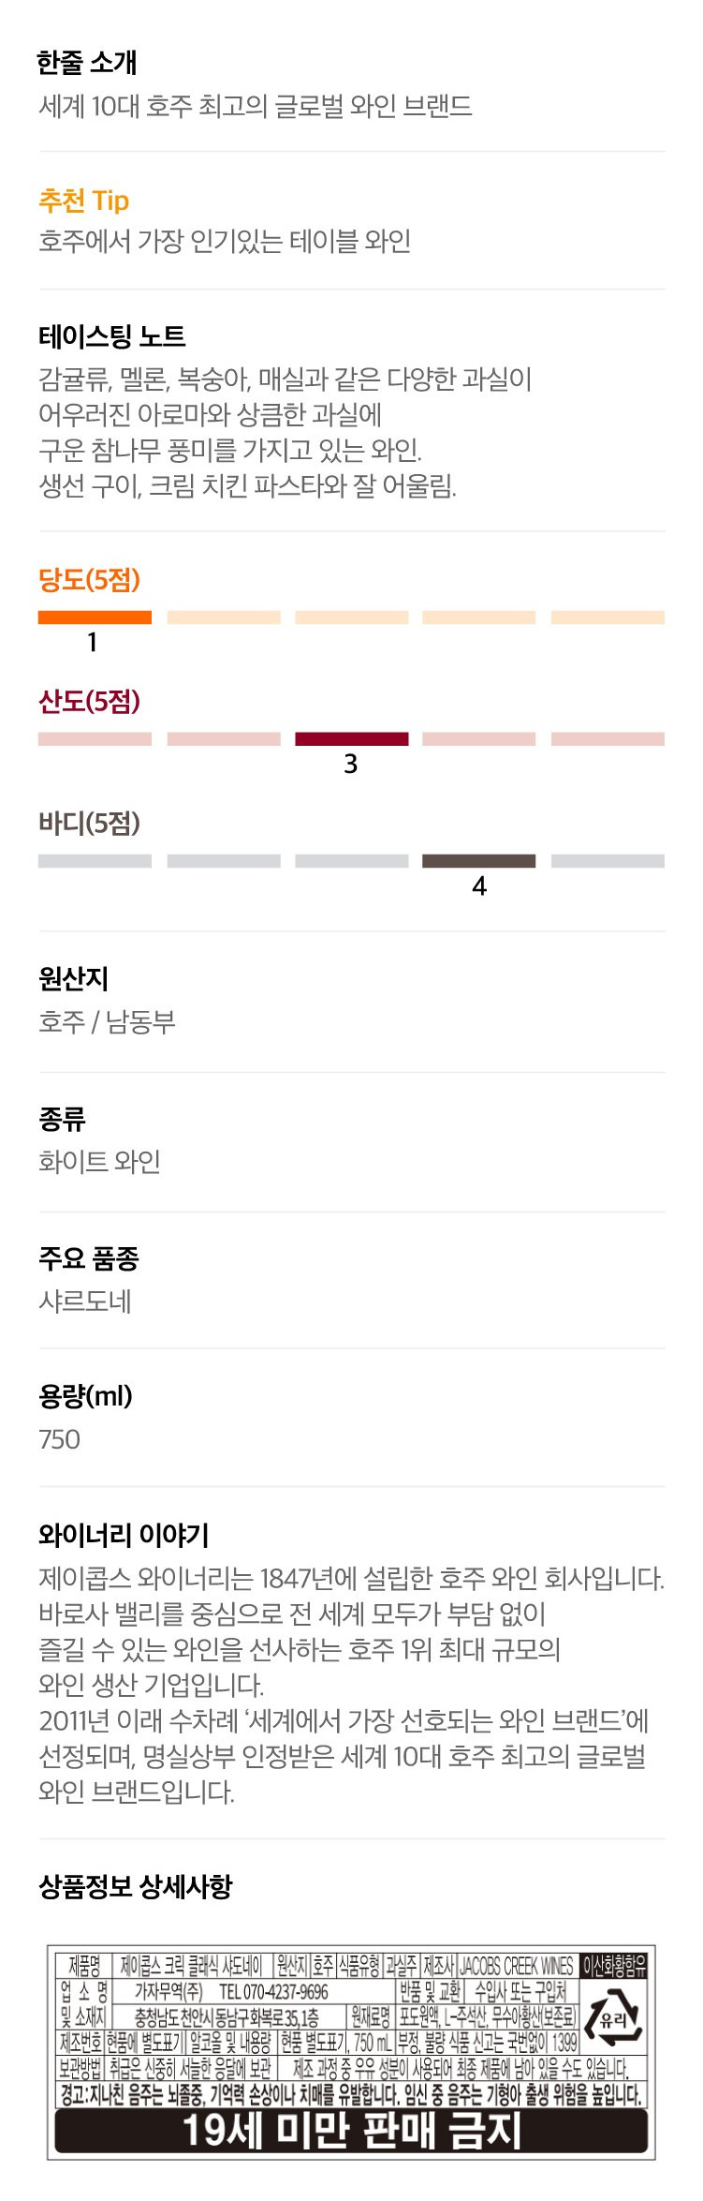The image size is (703, 2201).
Task: Click the 750 volume value
Action: pyautogui.click(x=59, y=1439)
